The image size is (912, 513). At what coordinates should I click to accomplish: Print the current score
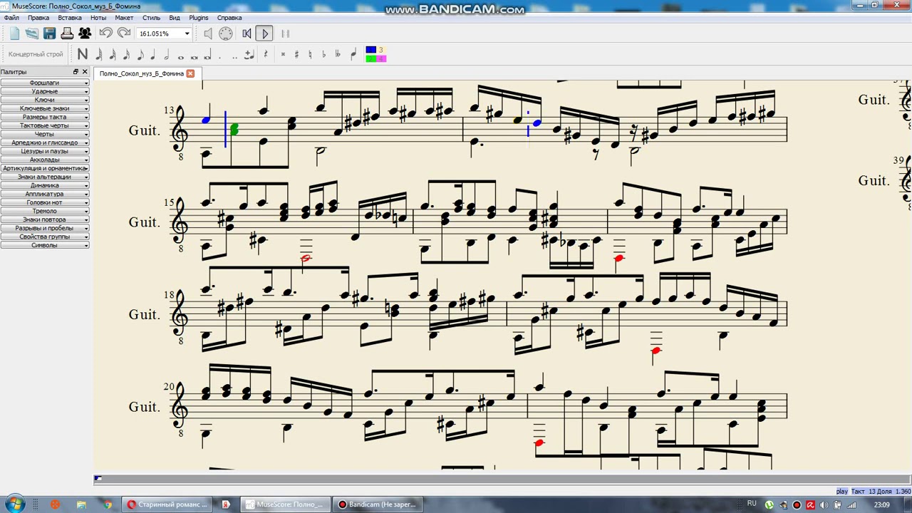(x=67, y=33)
